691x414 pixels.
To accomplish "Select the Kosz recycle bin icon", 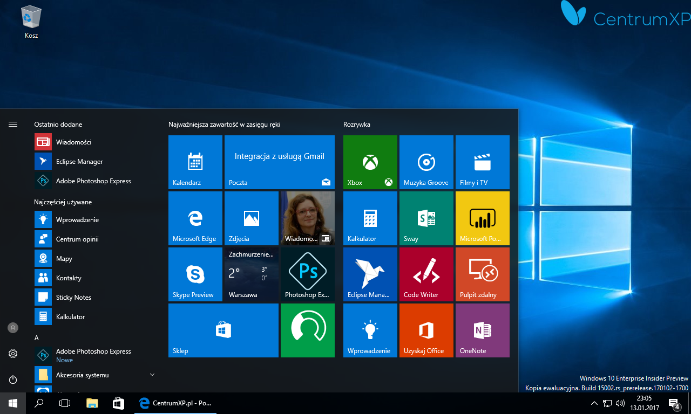I will click(31, 23).
